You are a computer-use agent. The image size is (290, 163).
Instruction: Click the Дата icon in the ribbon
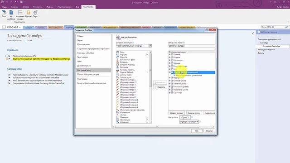click(x=4, y=12)
